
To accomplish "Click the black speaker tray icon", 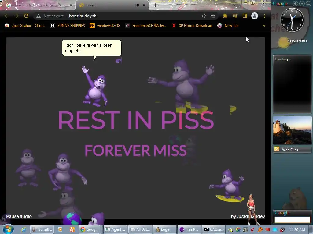I will click(282, 230).
